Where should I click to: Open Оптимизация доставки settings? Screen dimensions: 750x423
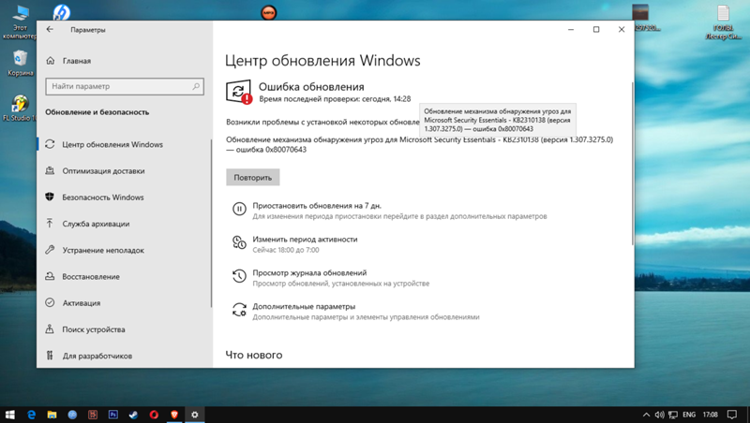tap(103, 171)
